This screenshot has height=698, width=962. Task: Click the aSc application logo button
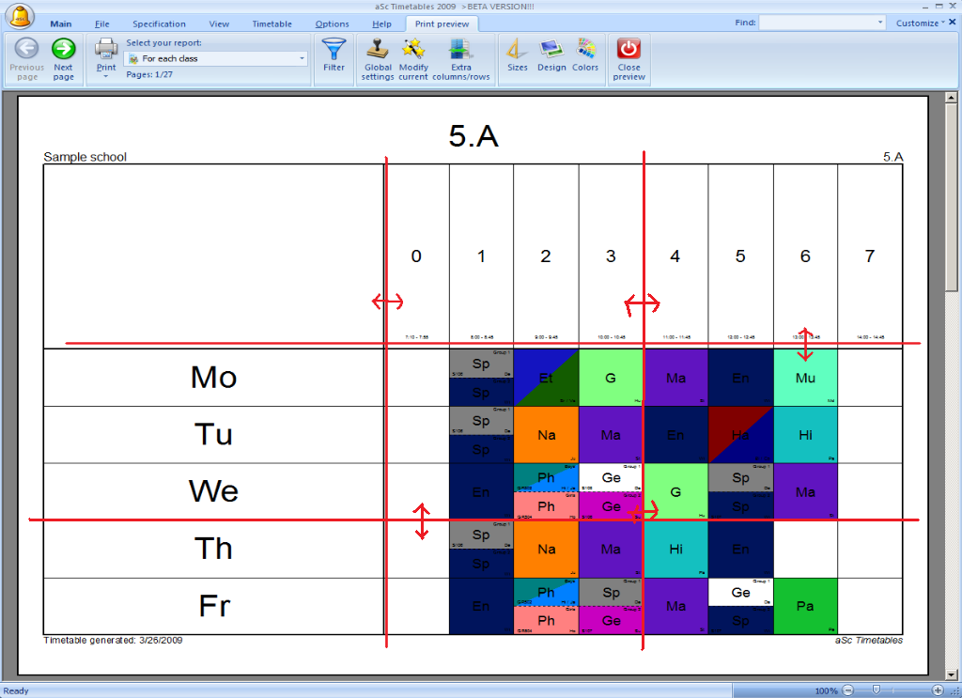21,17
